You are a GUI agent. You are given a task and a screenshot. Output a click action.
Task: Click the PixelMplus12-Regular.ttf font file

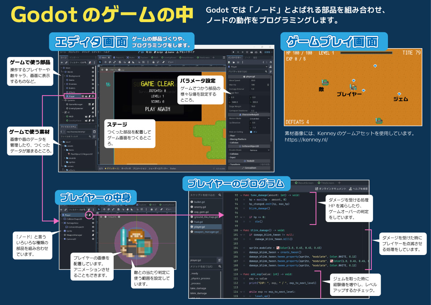pos(80,154)
